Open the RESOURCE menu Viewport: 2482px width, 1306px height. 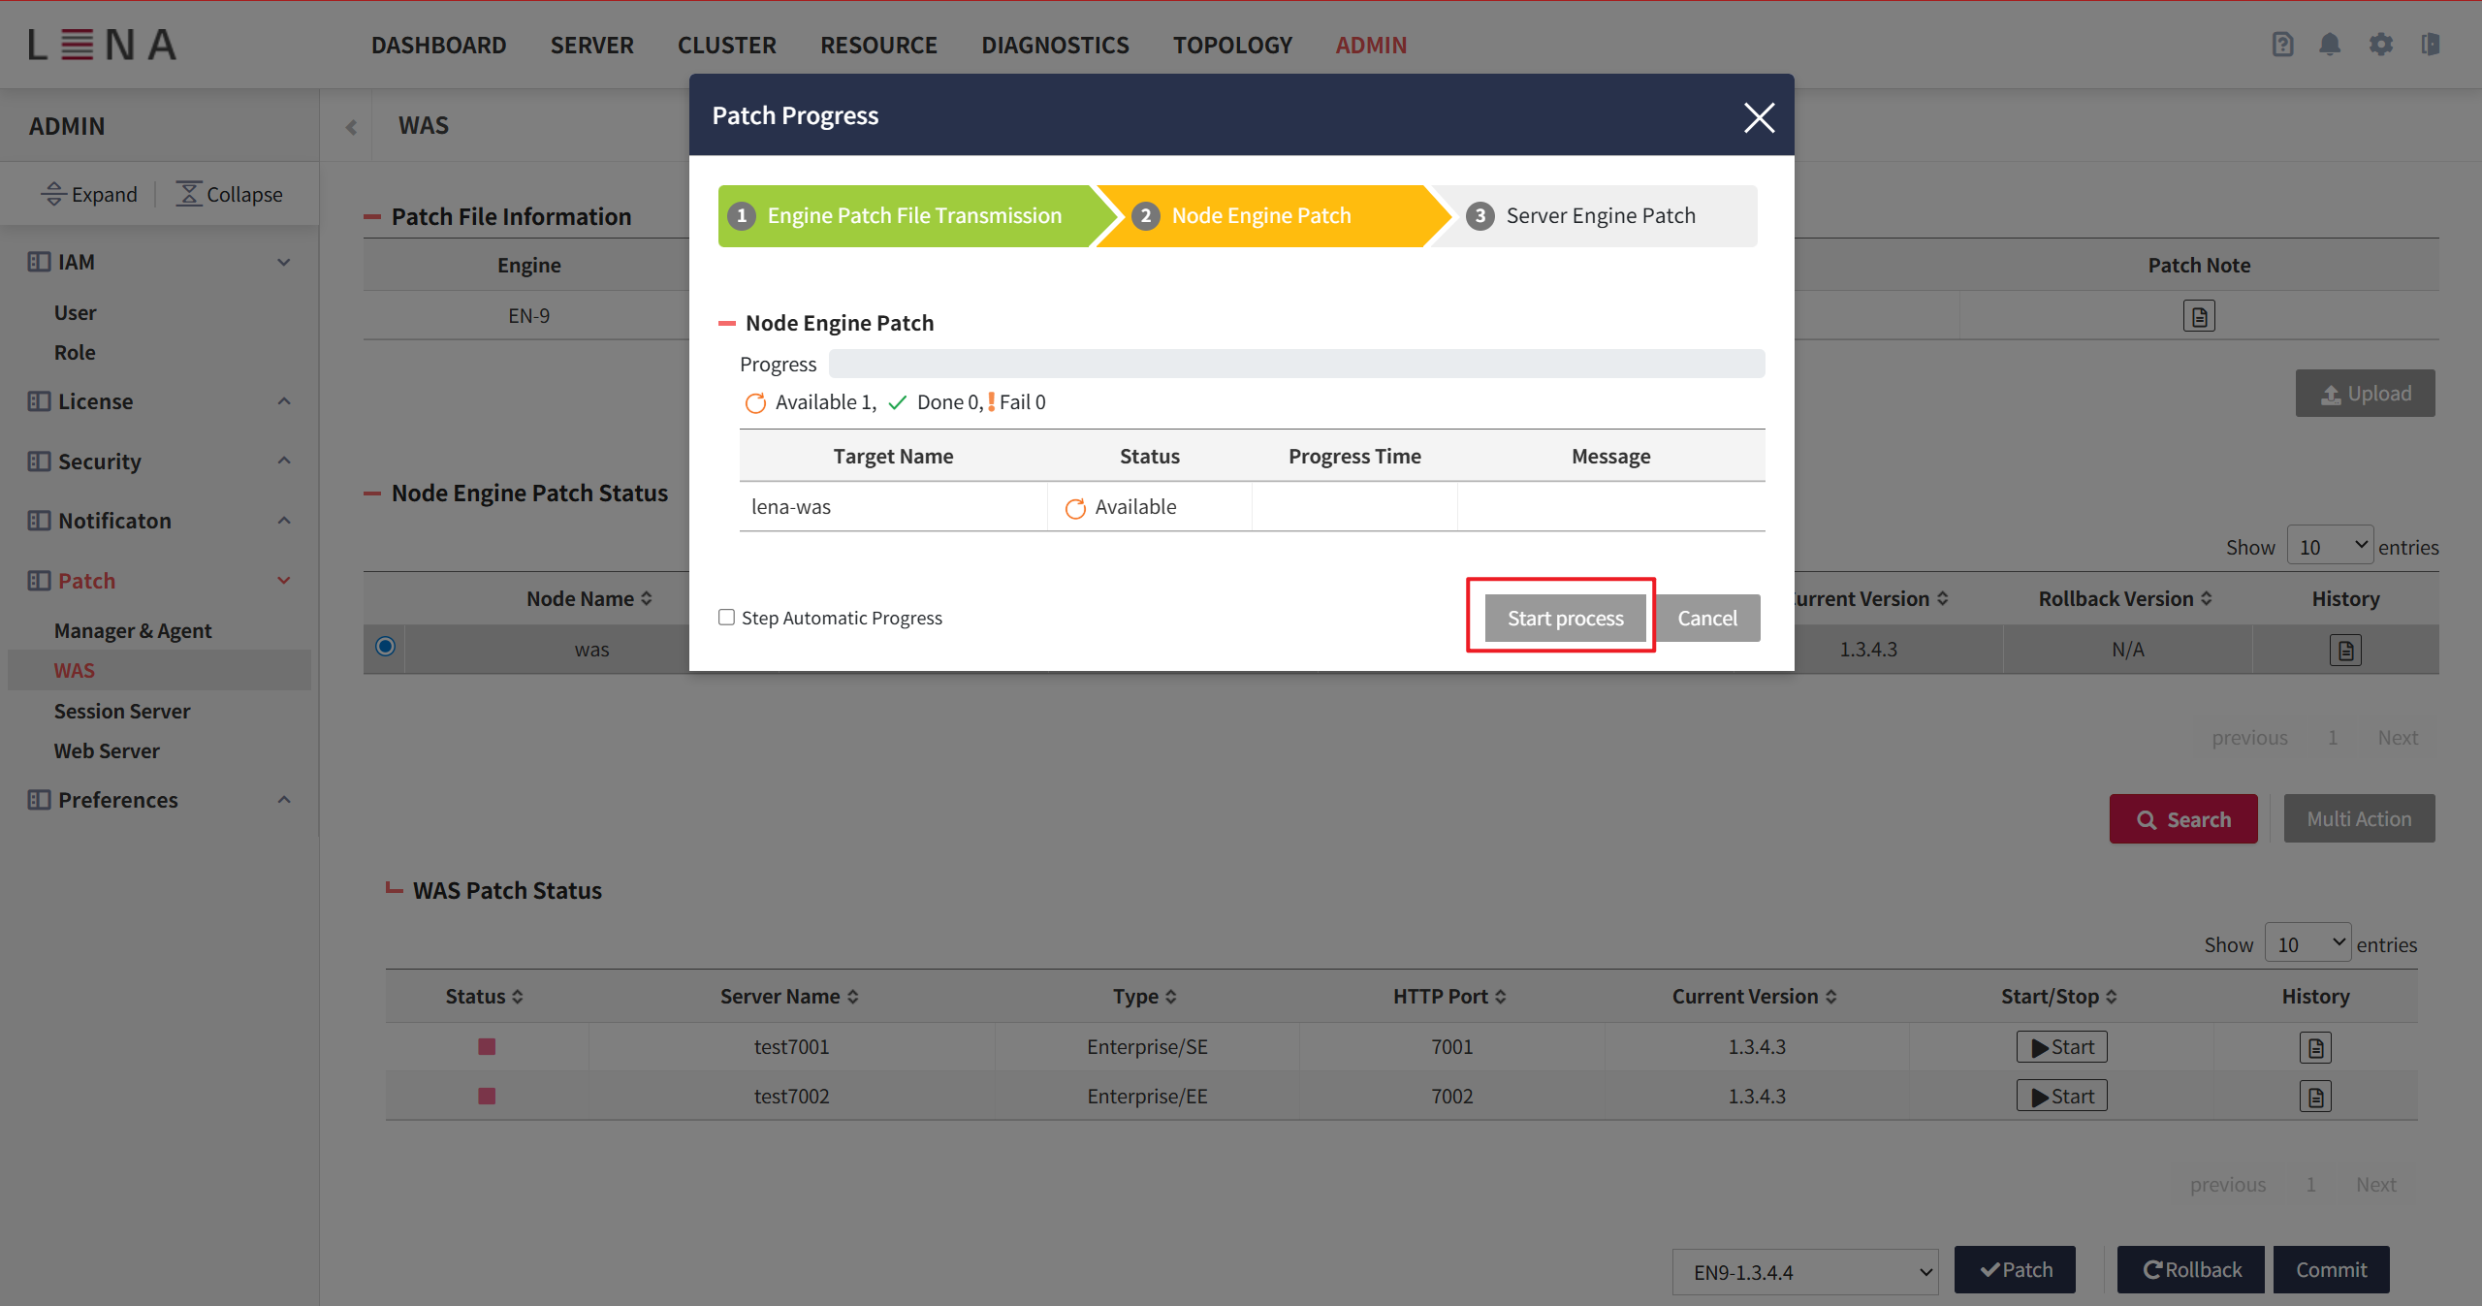(878, 45)
